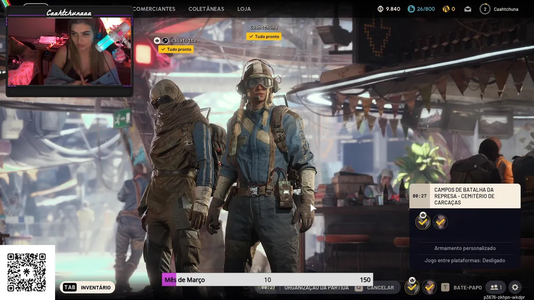Screen dimensions: 534x300
Task: Click second player checkmark in match panel
Action: tap(440, 222)
